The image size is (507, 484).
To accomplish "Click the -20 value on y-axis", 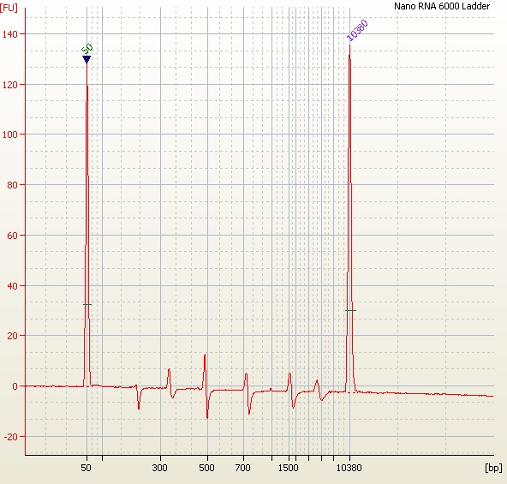I will (x=10, y=437).
